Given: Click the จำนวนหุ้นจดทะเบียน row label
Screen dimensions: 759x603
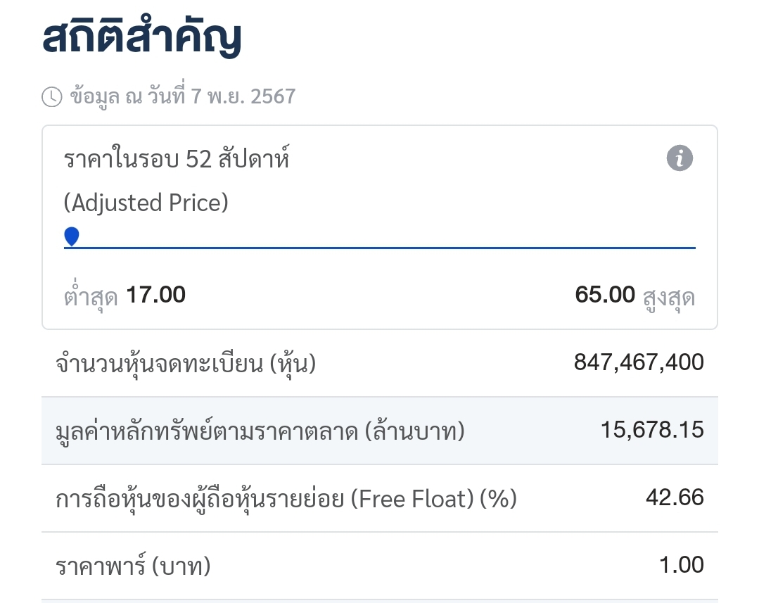Looking at the screenshot, I should point(186,363).
